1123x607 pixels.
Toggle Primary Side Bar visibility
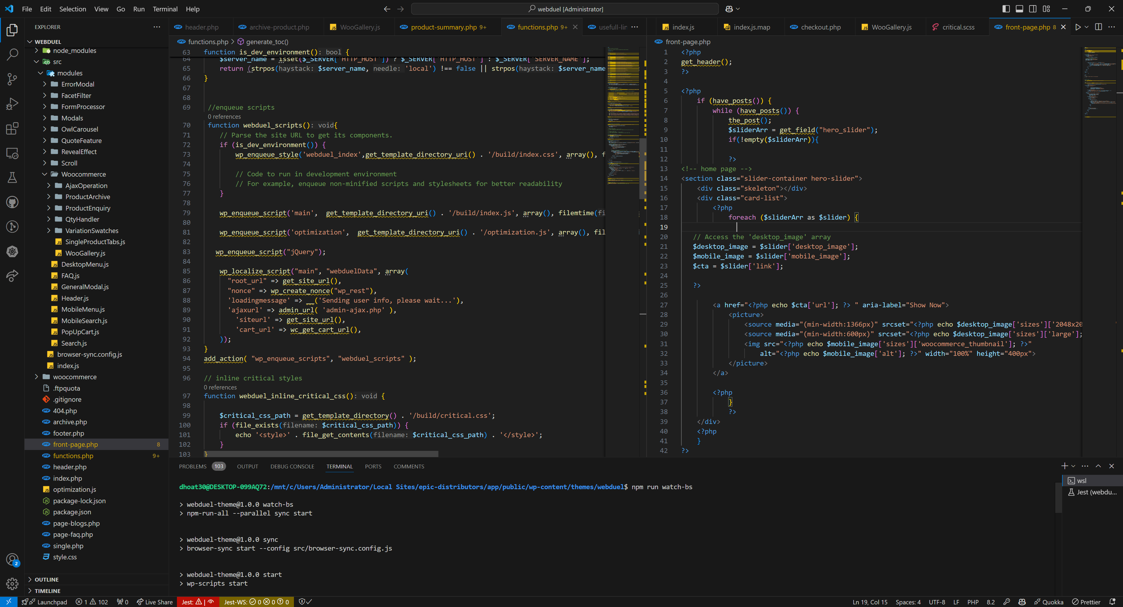[1006, 9]
